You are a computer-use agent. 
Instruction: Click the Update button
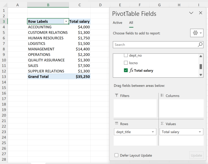coord(196,155)
